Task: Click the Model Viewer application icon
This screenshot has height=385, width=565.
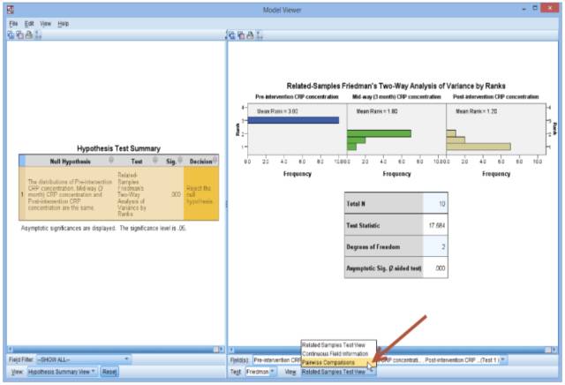Action: 10,10
